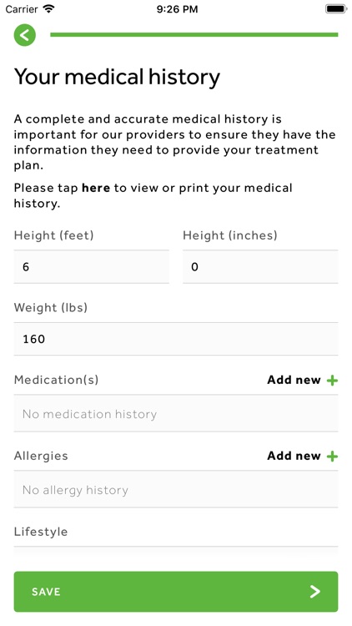This screenshot has height=626, width=352.
Task: Select the Height (inches) input field
Action: click(x=260, y=267)
